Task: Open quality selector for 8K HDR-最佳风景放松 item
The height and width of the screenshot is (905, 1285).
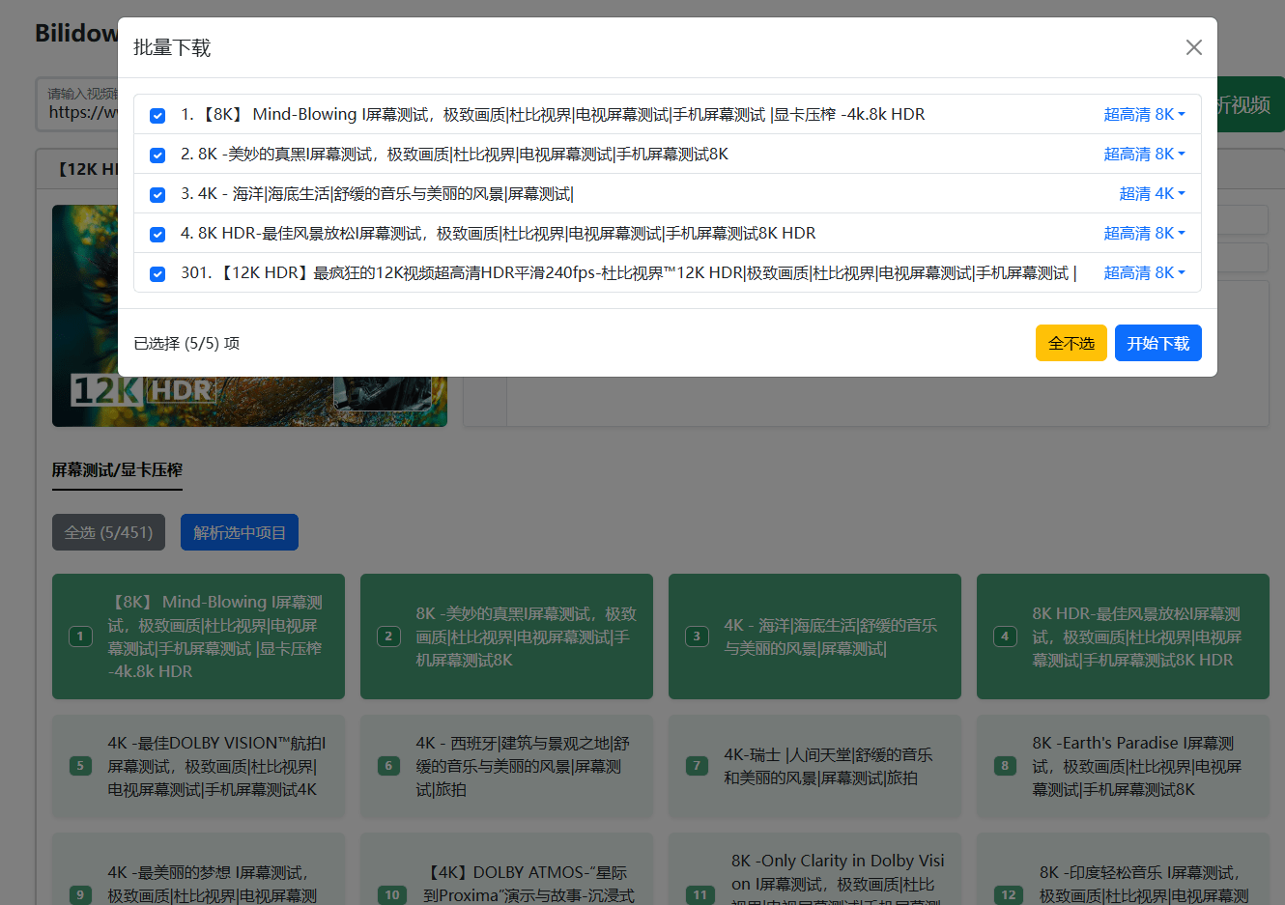Action: 1145,233
